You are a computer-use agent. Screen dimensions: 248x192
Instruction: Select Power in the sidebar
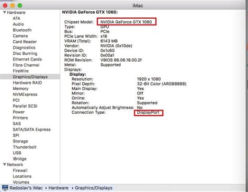[x=18, y=112]
